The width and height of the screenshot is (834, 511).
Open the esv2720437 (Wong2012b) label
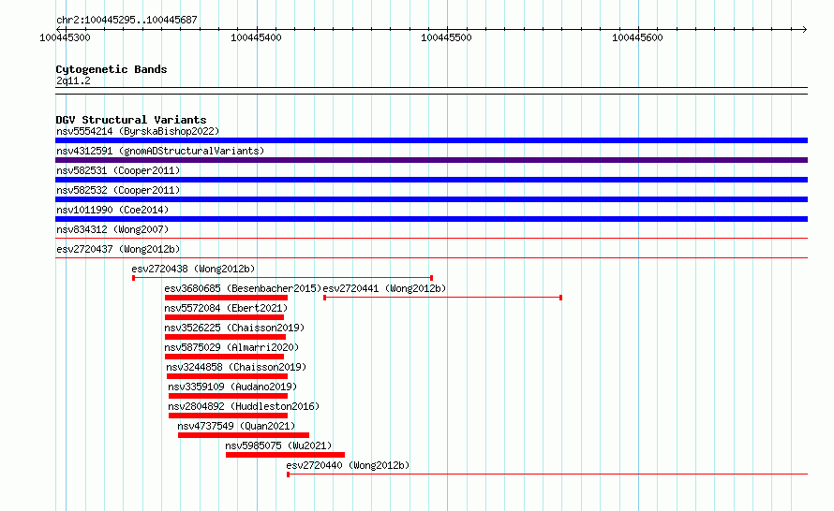point(118,249)
